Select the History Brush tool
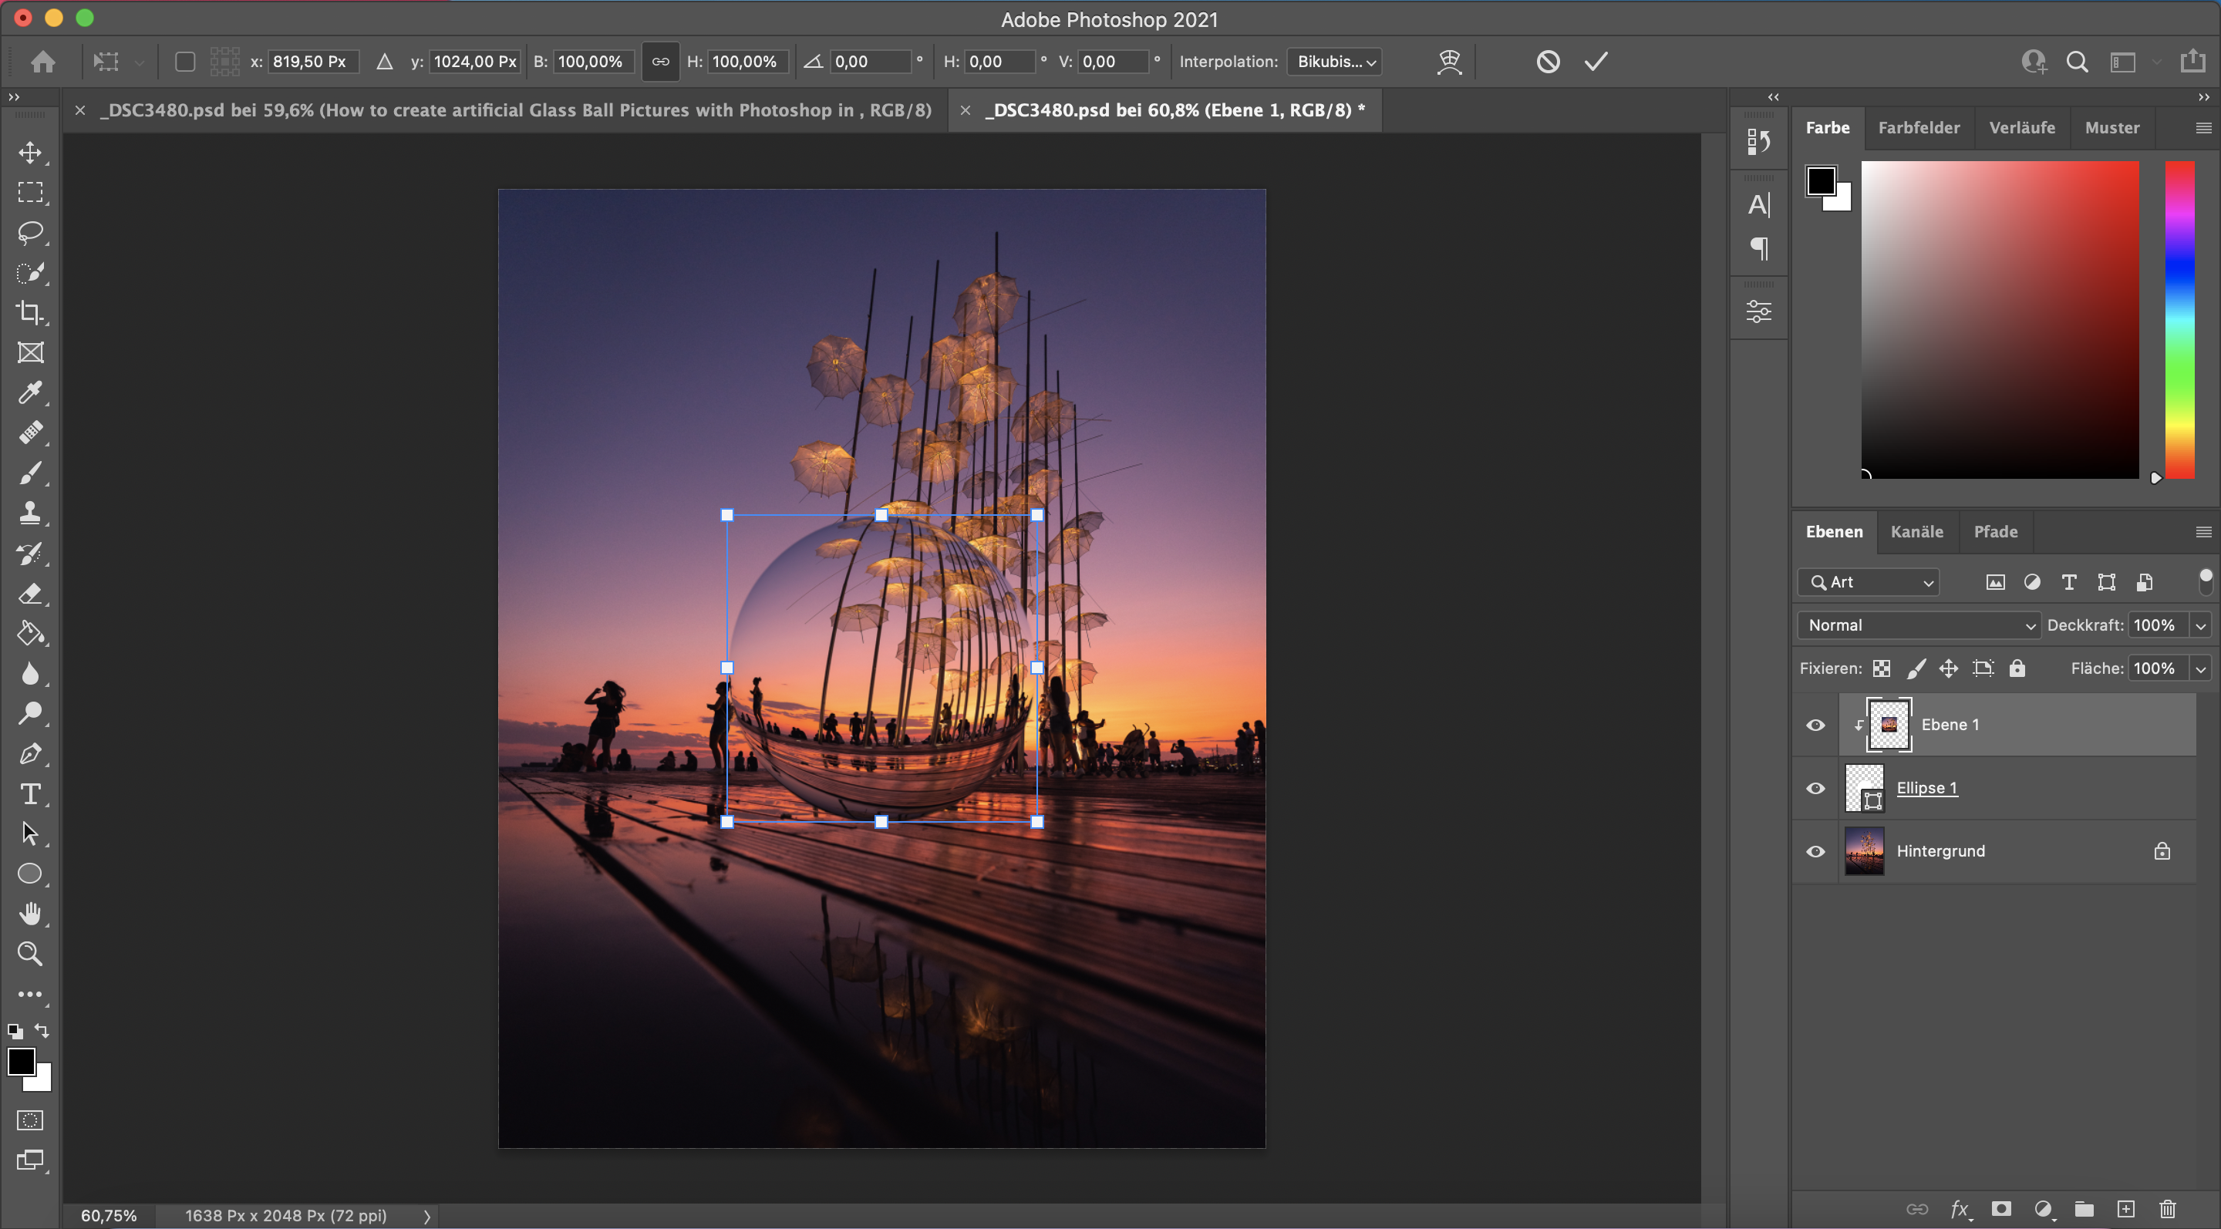Screen dimensions: 2221x1229 coord(30,554)
